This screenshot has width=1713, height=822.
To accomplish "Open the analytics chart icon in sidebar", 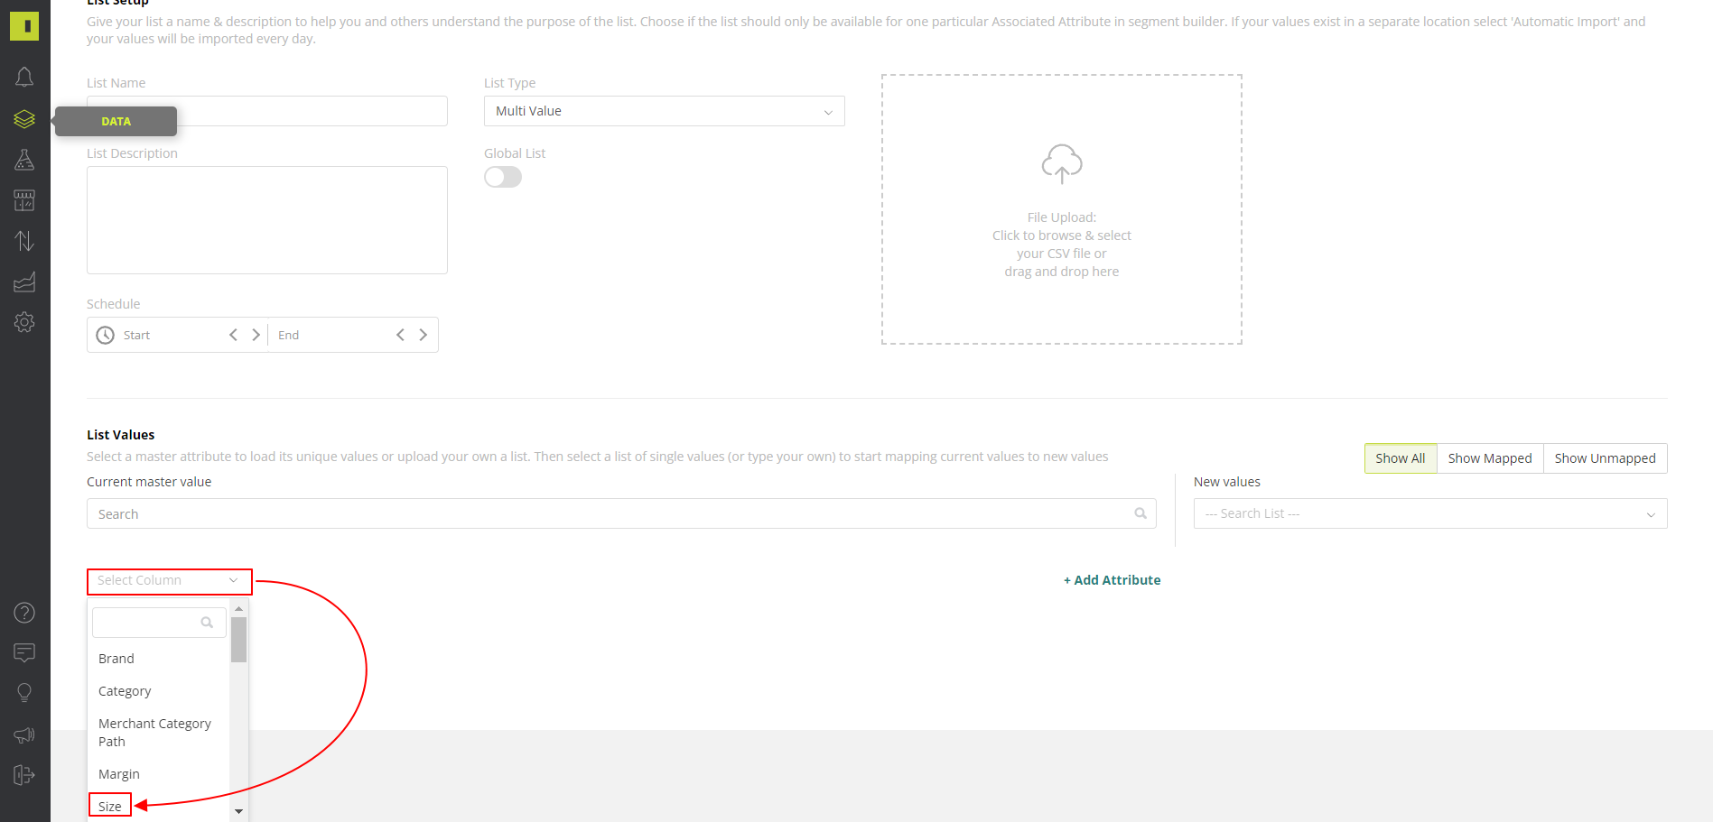I will [24, 282].
